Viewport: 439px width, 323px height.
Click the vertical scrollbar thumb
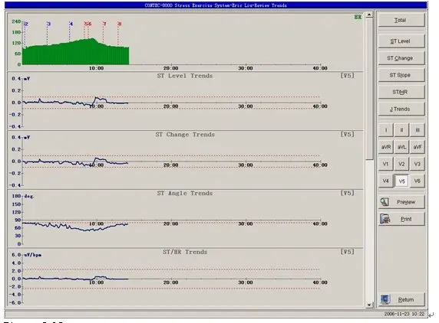click(x=369, y=89)
